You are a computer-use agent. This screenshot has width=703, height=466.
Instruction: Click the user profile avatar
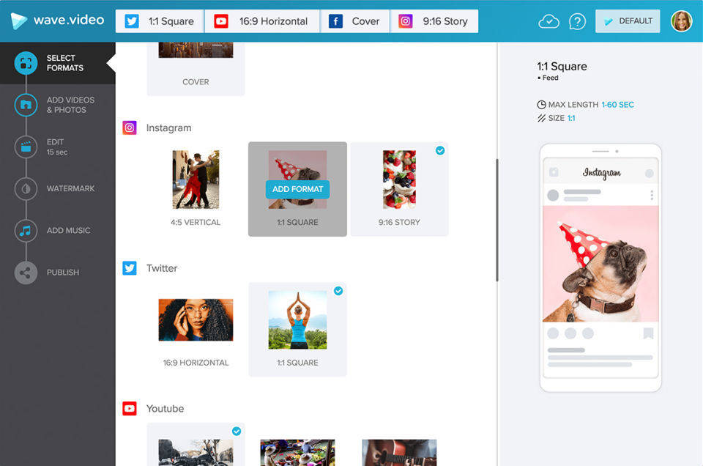click(x=681, y=21)
